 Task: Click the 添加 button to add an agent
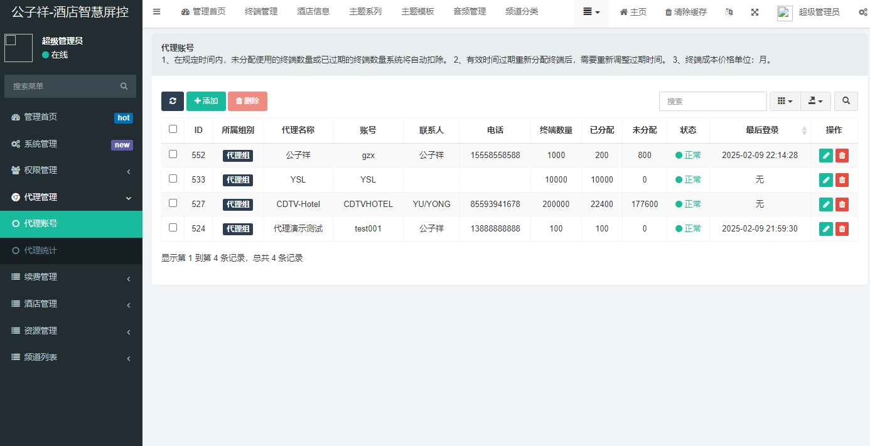[206, 101]
